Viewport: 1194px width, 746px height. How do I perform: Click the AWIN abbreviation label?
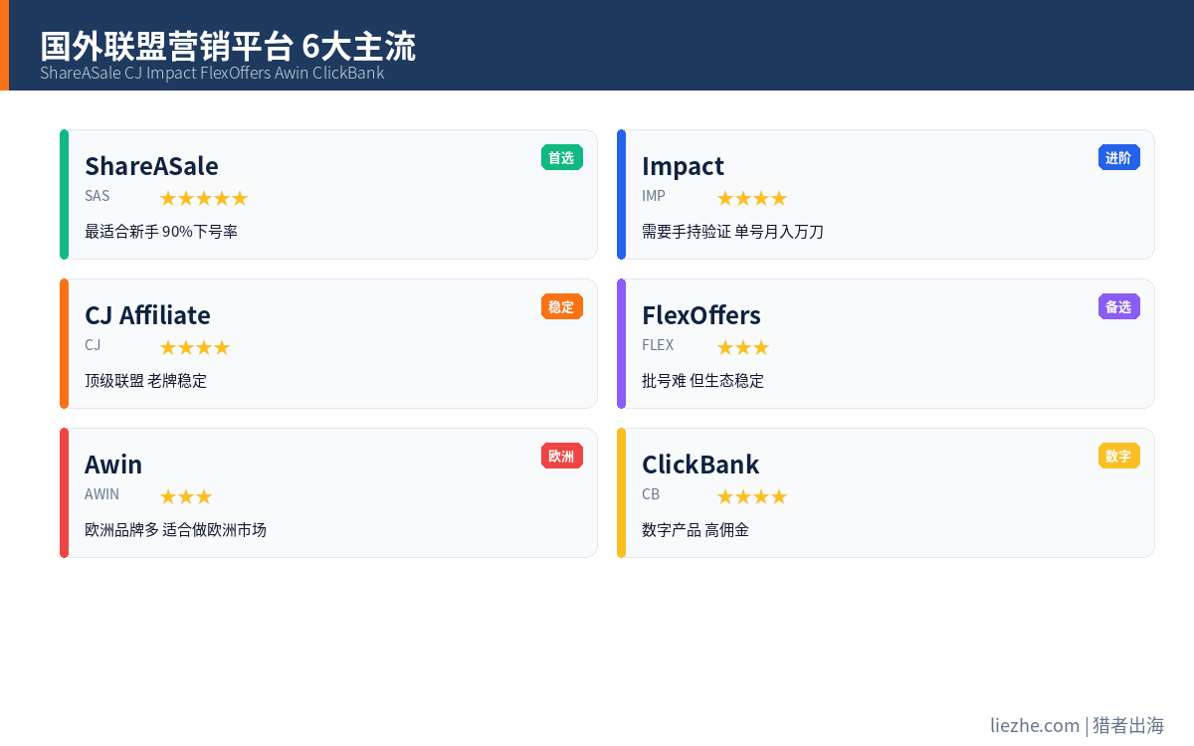click(101, 494)
